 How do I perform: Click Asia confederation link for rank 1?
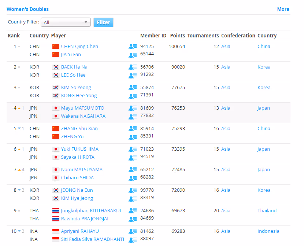click(226, 47)
